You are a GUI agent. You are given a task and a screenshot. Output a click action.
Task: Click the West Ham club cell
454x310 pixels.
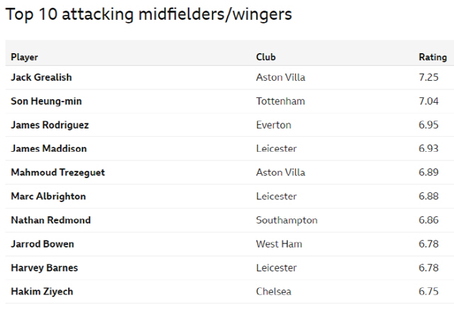point(279,244)
